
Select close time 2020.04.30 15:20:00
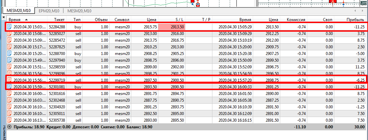[235, 47]
